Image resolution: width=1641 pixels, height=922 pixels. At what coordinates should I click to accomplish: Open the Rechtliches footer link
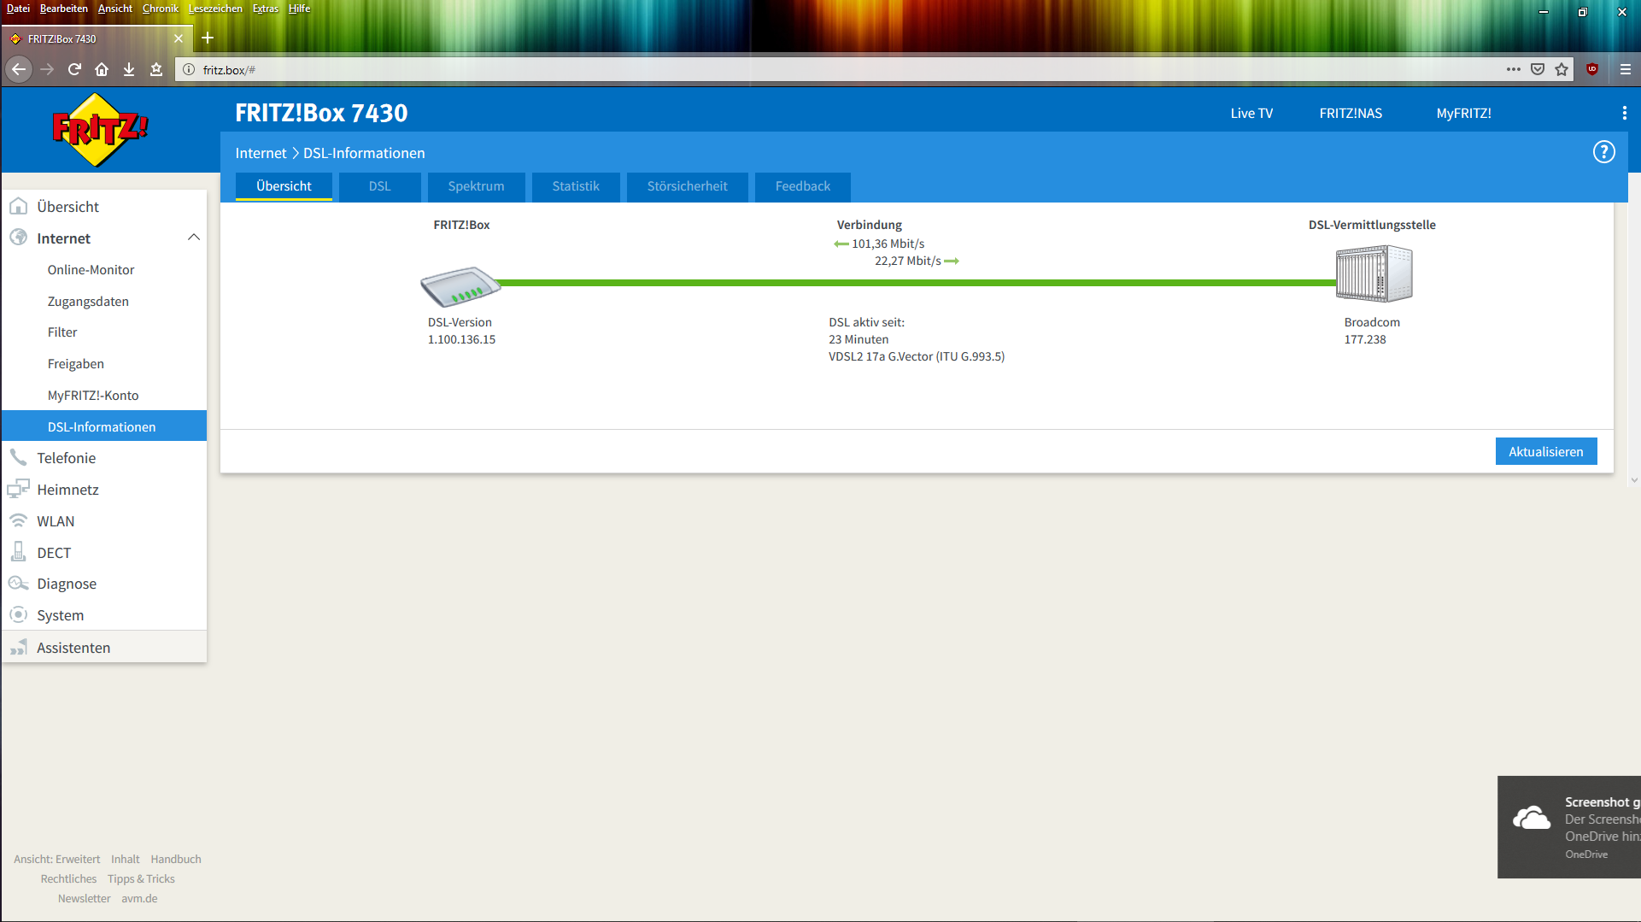[x=68, y=878]
